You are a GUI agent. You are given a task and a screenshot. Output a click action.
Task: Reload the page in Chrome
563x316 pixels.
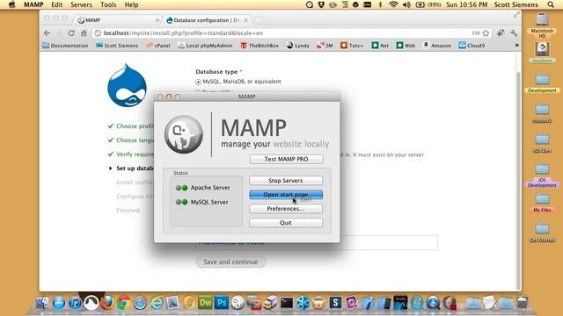click(x=71, y=33)
